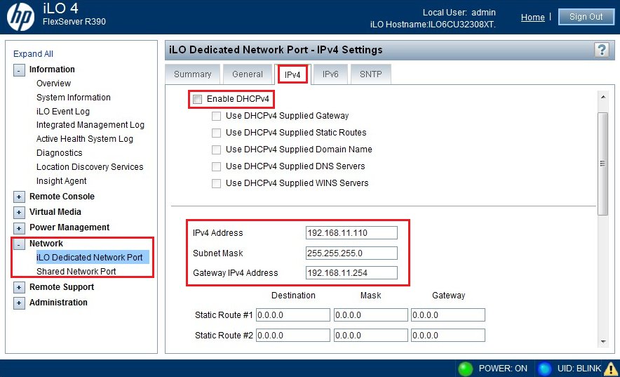Image resolution: width=620 pixels, height=377 pixels.
Task: Click the blue UID status indicator
Action: [x=544, y=369]
